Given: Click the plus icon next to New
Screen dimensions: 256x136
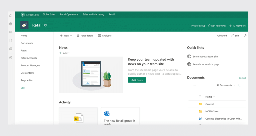Looking at the screenshot, I should (x=61, y=36).
